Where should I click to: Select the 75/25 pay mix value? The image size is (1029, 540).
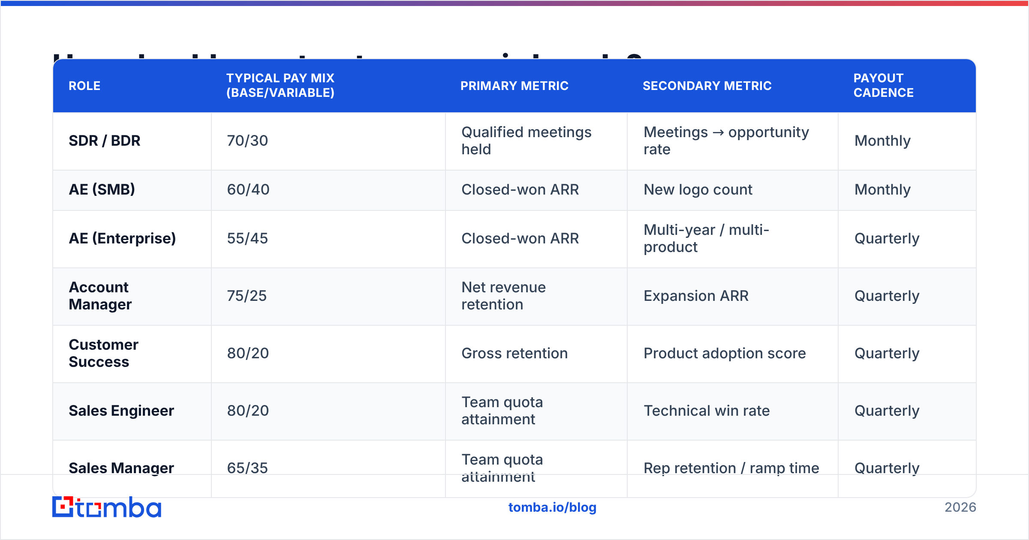(247, 296)
